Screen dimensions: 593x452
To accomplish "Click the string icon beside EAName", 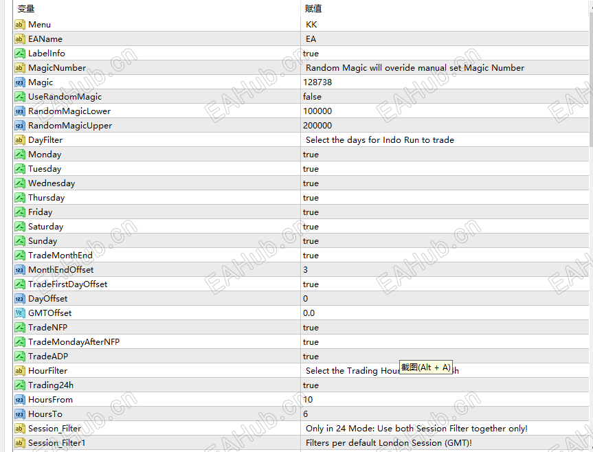I will click(20, 39).
